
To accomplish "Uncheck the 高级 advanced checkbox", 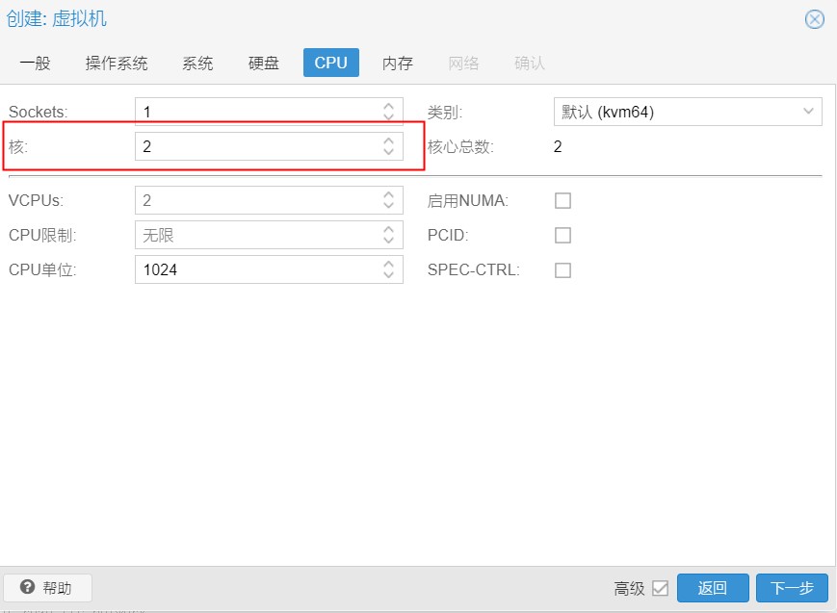I will pyautogui.click(x=661, y=588).
